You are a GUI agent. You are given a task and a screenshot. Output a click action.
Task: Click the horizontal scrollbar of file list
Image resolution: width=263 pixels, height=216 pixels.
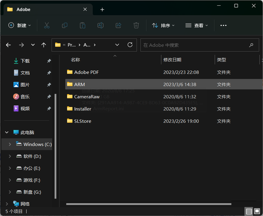pyautogui.click(x=149, y=204)
